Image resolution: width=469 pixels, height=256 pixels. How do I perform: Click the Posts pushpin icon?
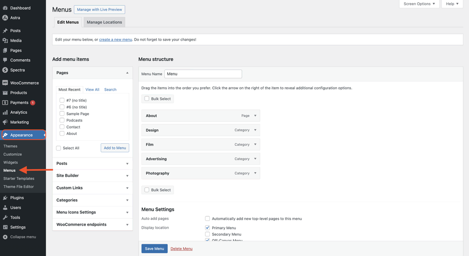(5, 31)
